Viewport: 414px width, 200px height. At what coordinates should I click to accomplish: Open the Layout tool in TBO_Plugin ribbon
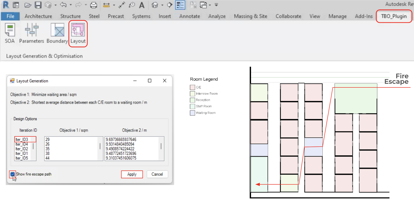[x=78, y=33]
